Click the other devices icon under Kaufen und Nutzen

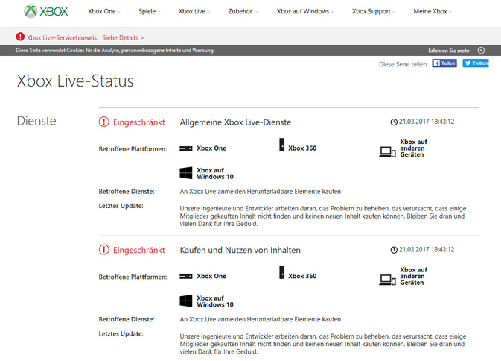click(x=387, y=280)
